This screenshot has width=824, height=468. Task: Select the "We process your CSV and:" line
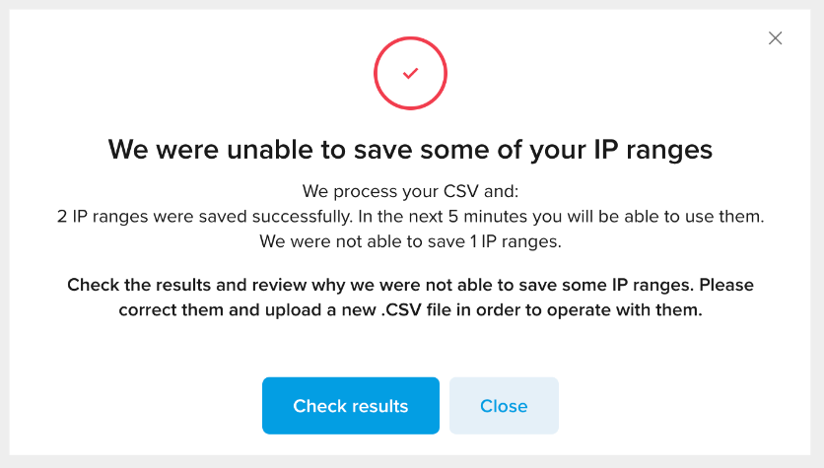pyautogui.click(x=410, y=191)
